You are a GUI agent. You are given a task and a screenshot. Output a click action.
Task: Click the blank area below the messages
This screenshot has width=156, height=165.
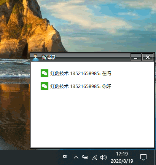pos(92,118)
